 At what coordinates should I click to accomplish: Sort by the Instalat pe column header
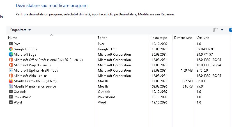159,38
